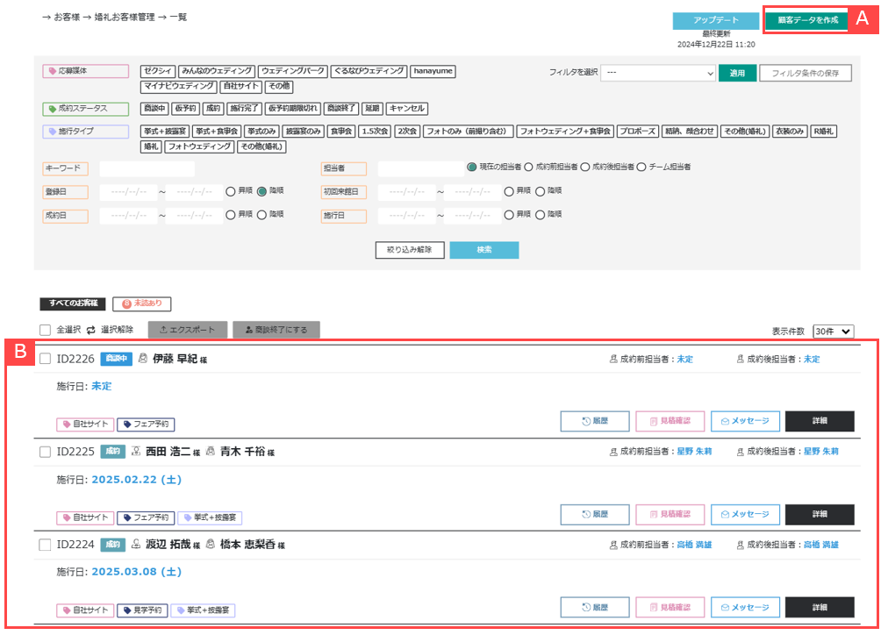Open 星野 朱莉 成約前担当者 link
Viewport: 888px width, 635px height.
(x=694, y=452)
